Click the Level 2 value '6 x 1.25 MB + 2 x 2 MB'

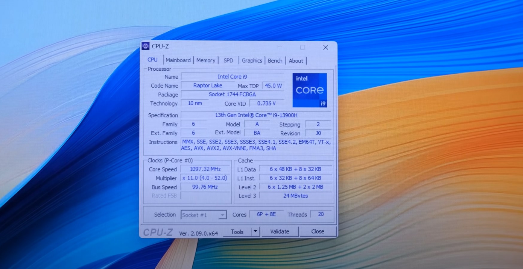coord(296,187)
